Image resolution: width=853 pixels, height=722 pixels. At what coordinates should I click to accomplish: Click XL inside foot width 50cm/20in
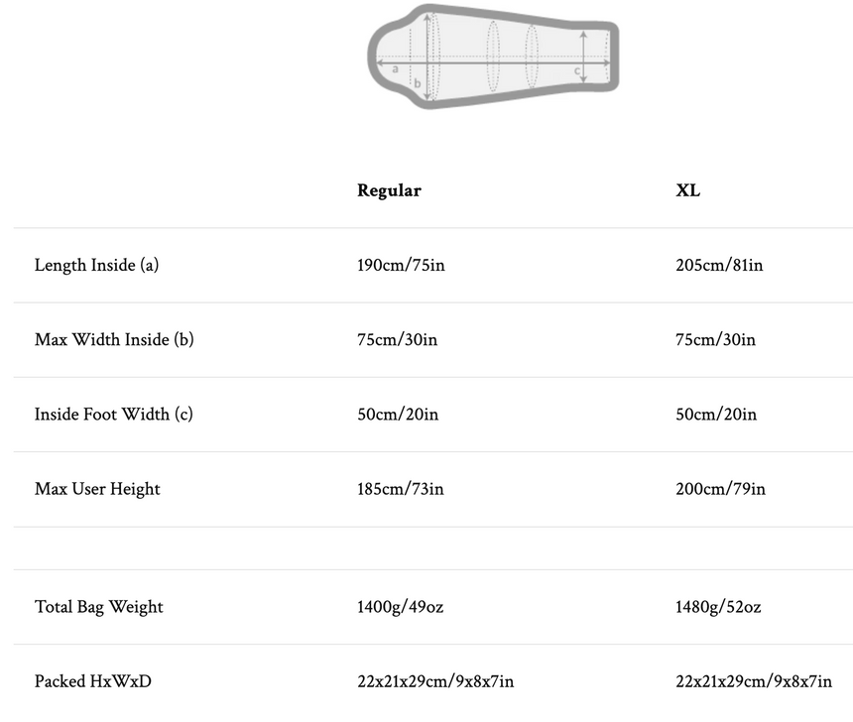716,414
